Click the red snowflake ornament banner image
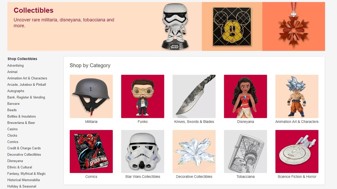 294,27
